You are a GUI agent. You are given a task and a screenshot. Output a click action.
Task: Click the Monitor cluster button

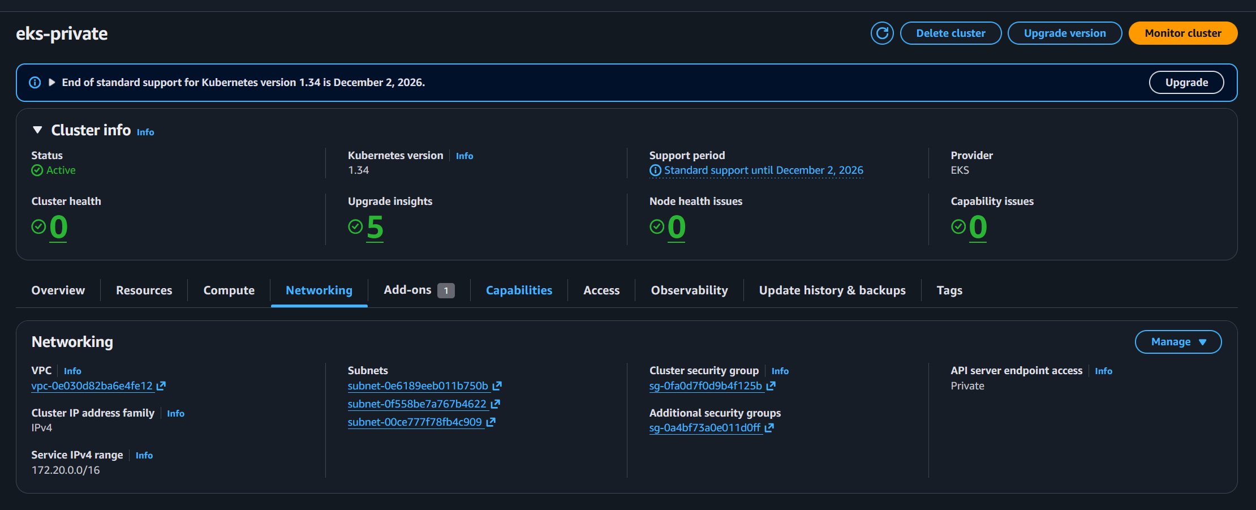(x=1182, y=33)
